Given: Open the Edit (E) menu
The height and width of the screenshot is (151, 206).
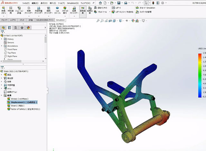Looking at the screenshot, I should (x=35, y=3).
